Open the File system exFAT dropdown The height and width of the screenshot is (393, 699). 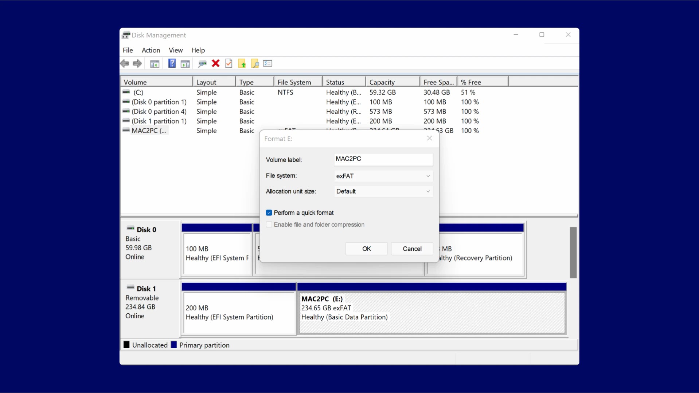(383, 176)
